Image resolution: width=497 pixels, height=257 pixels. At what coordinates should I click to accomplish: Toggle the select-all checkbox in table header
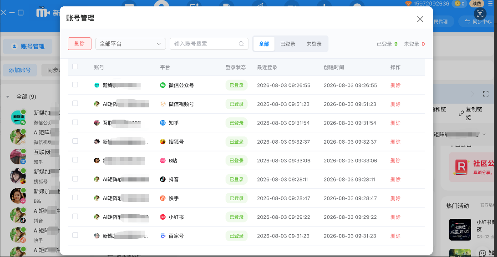pyautogui.click(x=75, y=66)
